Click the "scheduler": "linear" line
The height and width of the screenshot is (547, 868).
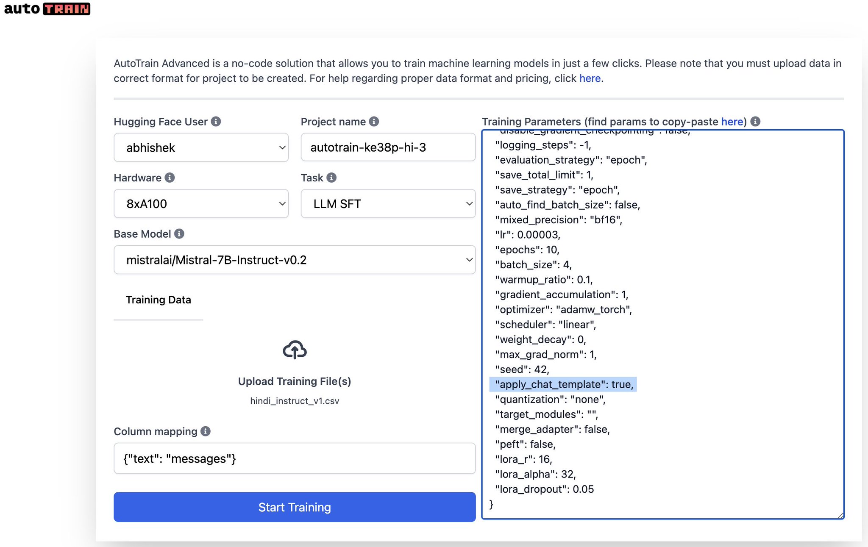pos(545,325)
